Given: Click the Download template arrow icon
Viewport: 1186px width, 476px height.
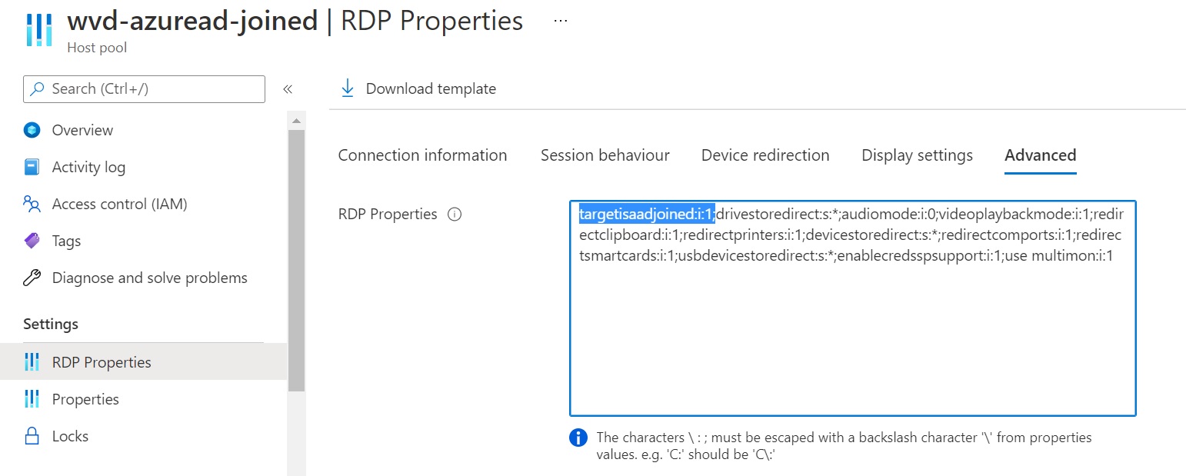Looking at the screenshot, I should (348, 88).
